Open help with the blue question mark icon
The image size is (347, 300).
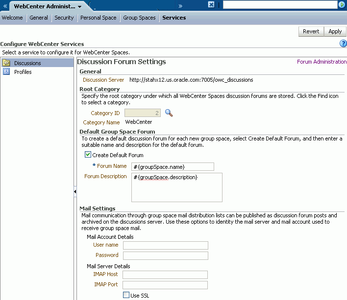(343, 43)
